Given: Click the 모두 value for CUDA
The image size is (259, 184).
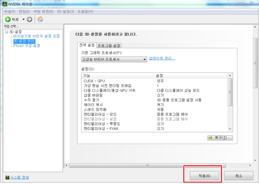Looking at the screenshot, I should coord(160,81).
